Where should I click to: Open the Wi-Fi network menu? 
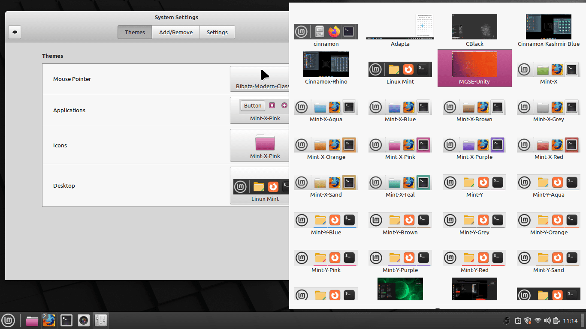click(538, 320)
